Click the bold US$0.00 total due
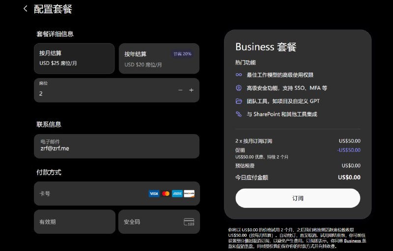Viewport: 393px width, 251px height. pos(349,177)
